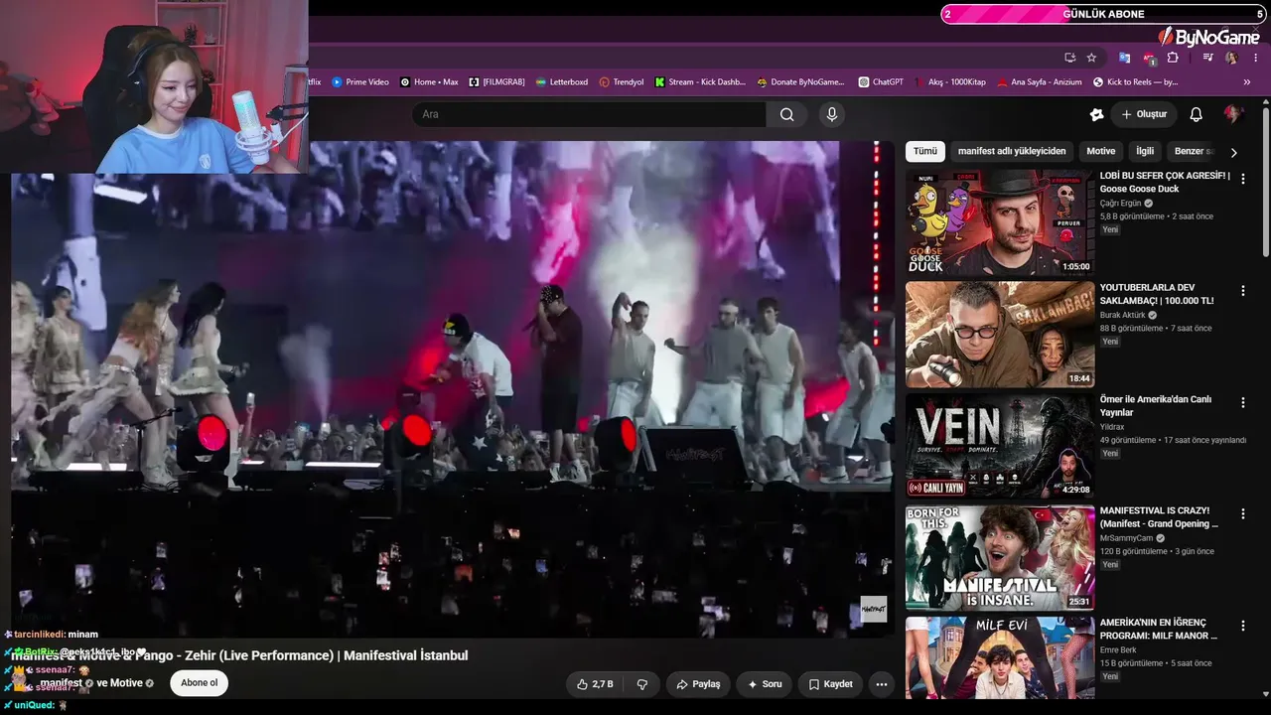The height and width of the screenshot is (715, 1271).
Task: Share the video via Paylaş
Action: [698, 684]
